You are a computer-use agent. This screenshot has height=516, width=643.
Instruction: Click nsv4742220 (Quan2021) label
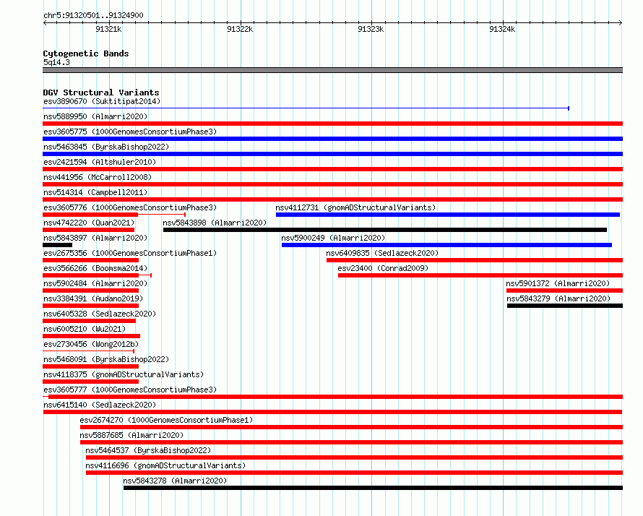pos(89,223)
